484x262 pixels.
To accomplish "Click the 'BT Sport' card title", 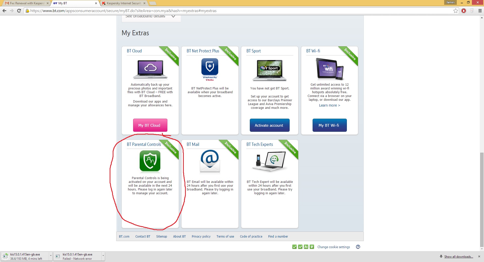I will [254, 51].
